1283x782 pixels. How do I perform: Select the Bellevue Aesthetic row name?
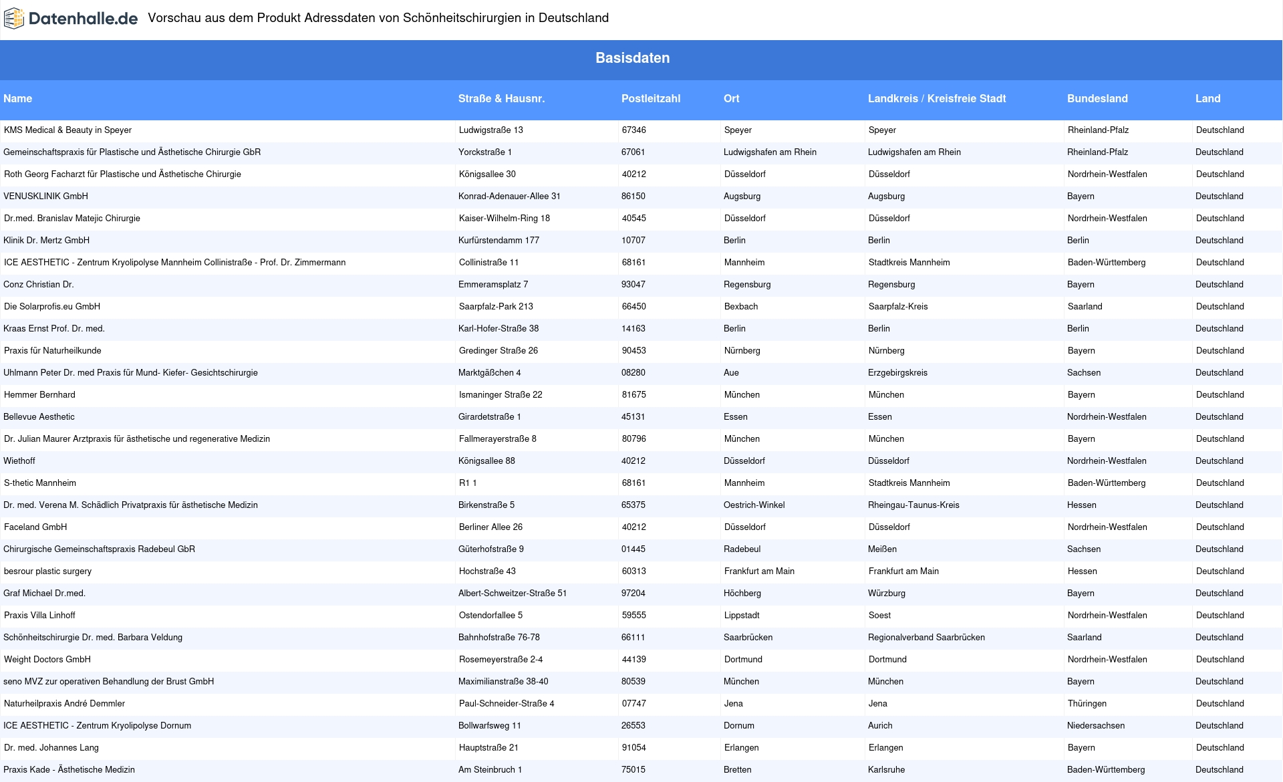pyautogui.click(x=39, y=417)
